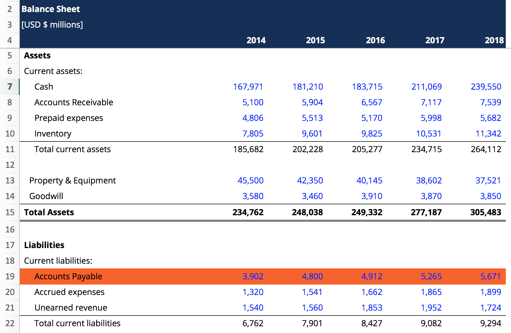
Task: Click 2015 Total current assets value 202,228
Action: (307, 149)
